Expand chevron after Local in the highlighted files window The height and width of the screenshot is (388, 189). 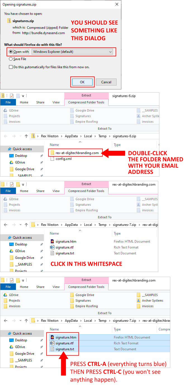[x=95, y=321]
